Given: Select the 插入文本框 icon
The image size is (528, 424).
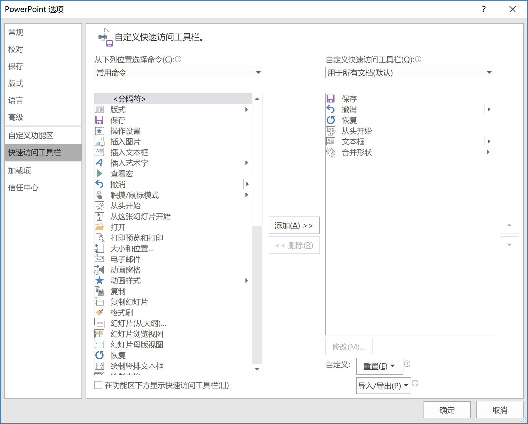Looking at the screenshot, I should [x=99, y=152].
